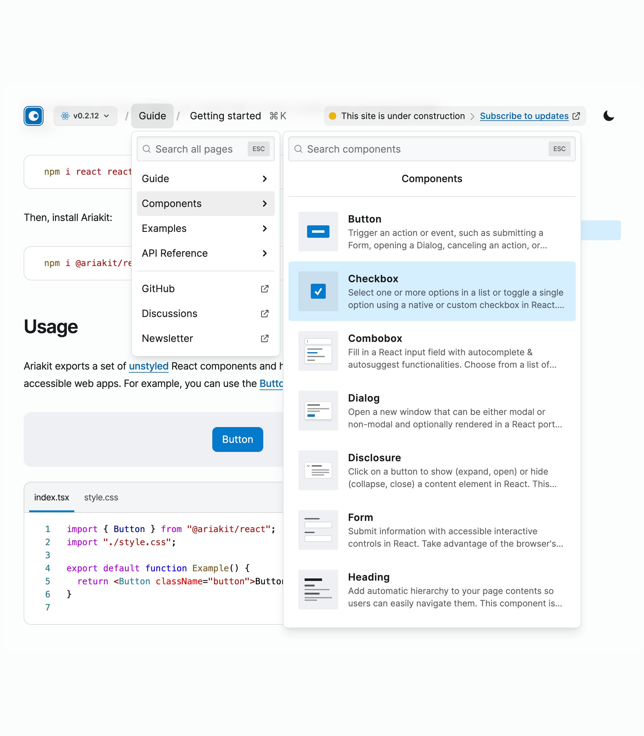
Task: Focus the Search components field
Action: [432, 149]
